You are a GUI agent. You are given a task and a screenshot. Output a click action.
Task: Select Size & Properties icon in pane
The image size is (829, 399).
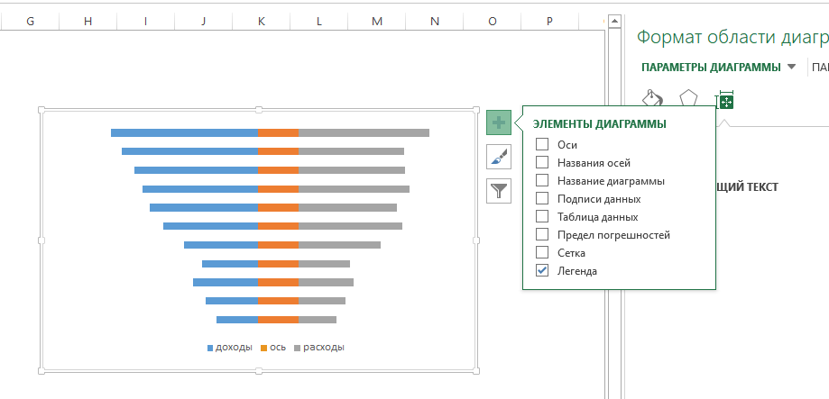724,99
